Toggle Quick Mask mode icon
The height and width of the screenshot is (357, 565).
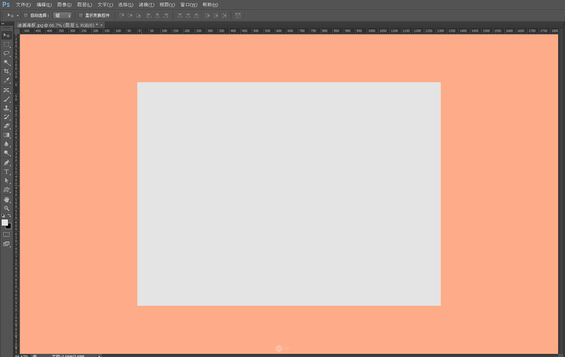[6, 235]
